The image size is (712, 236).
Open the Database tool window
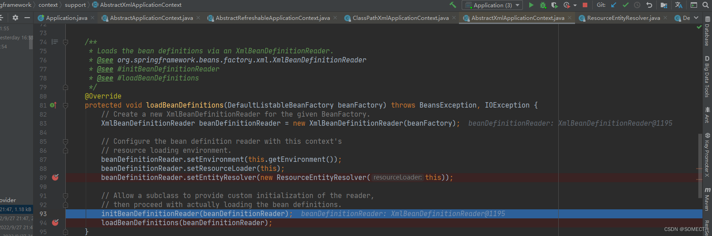click(707, 31)
